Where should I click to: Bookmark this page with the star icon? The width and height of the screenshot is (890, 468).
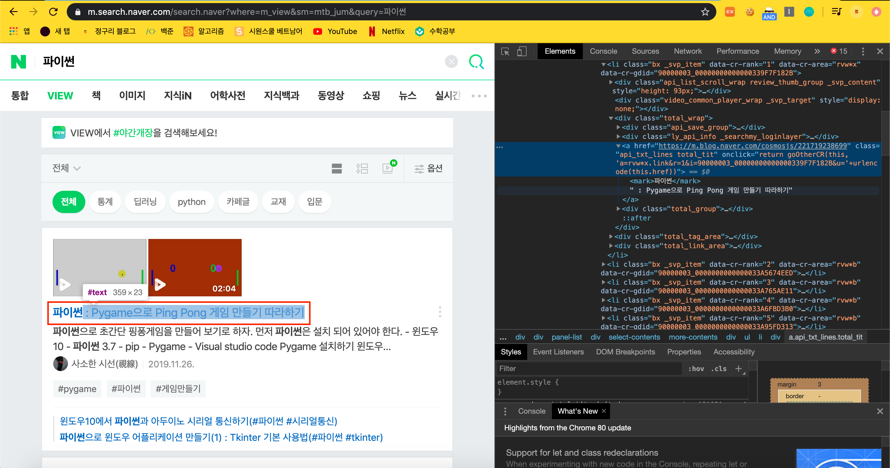tap(705, 12)
